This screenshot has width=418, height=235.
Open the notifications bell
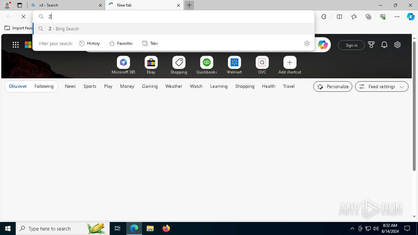(x=384, y=45)
